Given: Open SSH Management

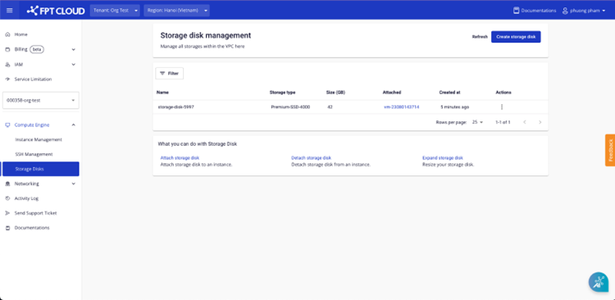Looking at the screenshot, I should 34,154.
